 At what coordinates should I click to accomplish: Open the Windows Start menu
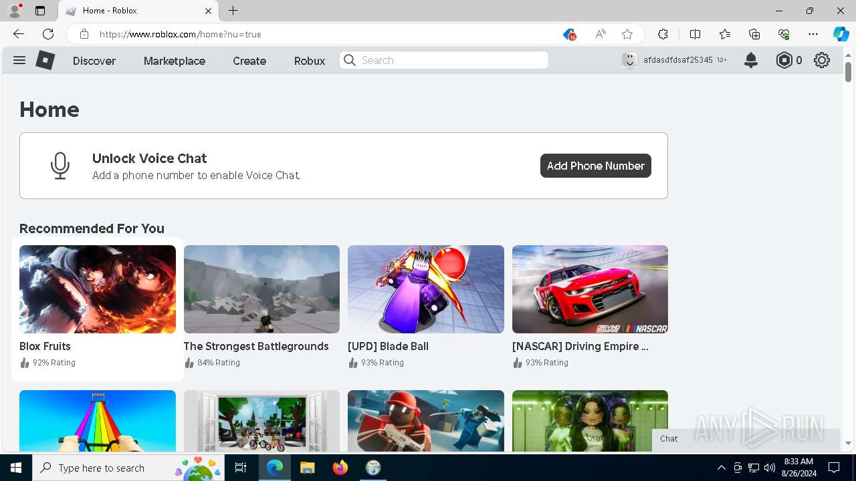(16, 468)
